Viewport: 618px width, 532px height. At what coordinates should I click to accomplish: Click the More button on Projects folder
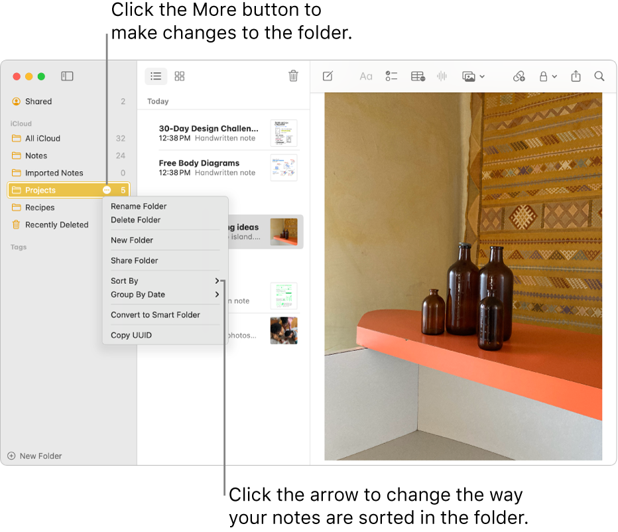point(106,190)
